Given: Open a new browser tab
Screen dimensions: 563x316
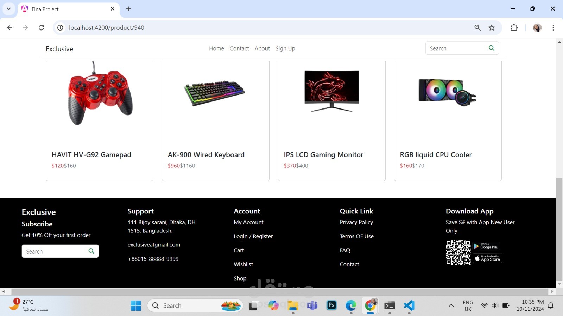Looking at the screenshot, I should tap(128, 9).
